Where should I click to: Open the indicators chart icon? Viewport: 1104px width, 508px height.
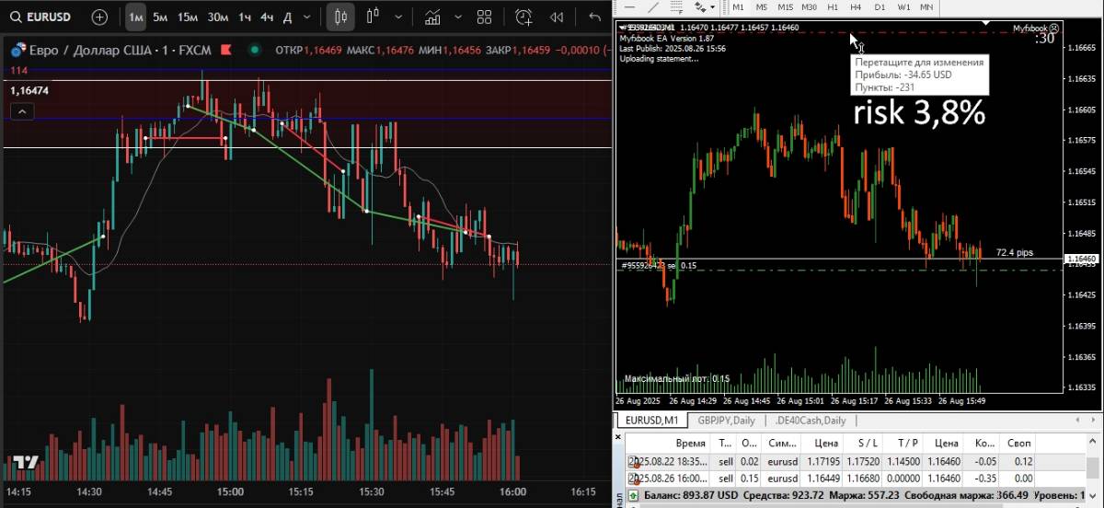(x=431, y=17)
